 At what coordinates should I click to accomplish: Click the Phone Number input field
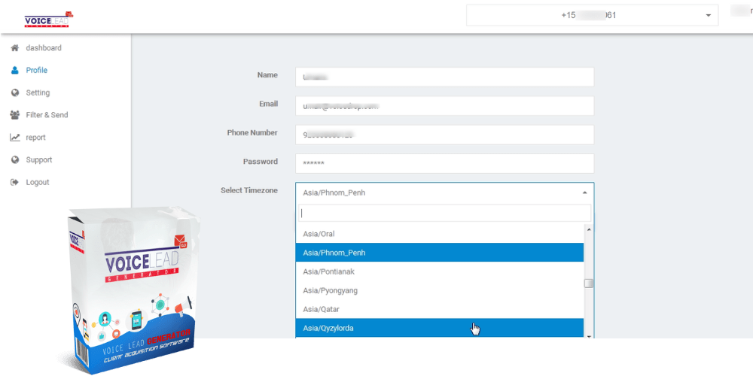[x=445, y=135]
